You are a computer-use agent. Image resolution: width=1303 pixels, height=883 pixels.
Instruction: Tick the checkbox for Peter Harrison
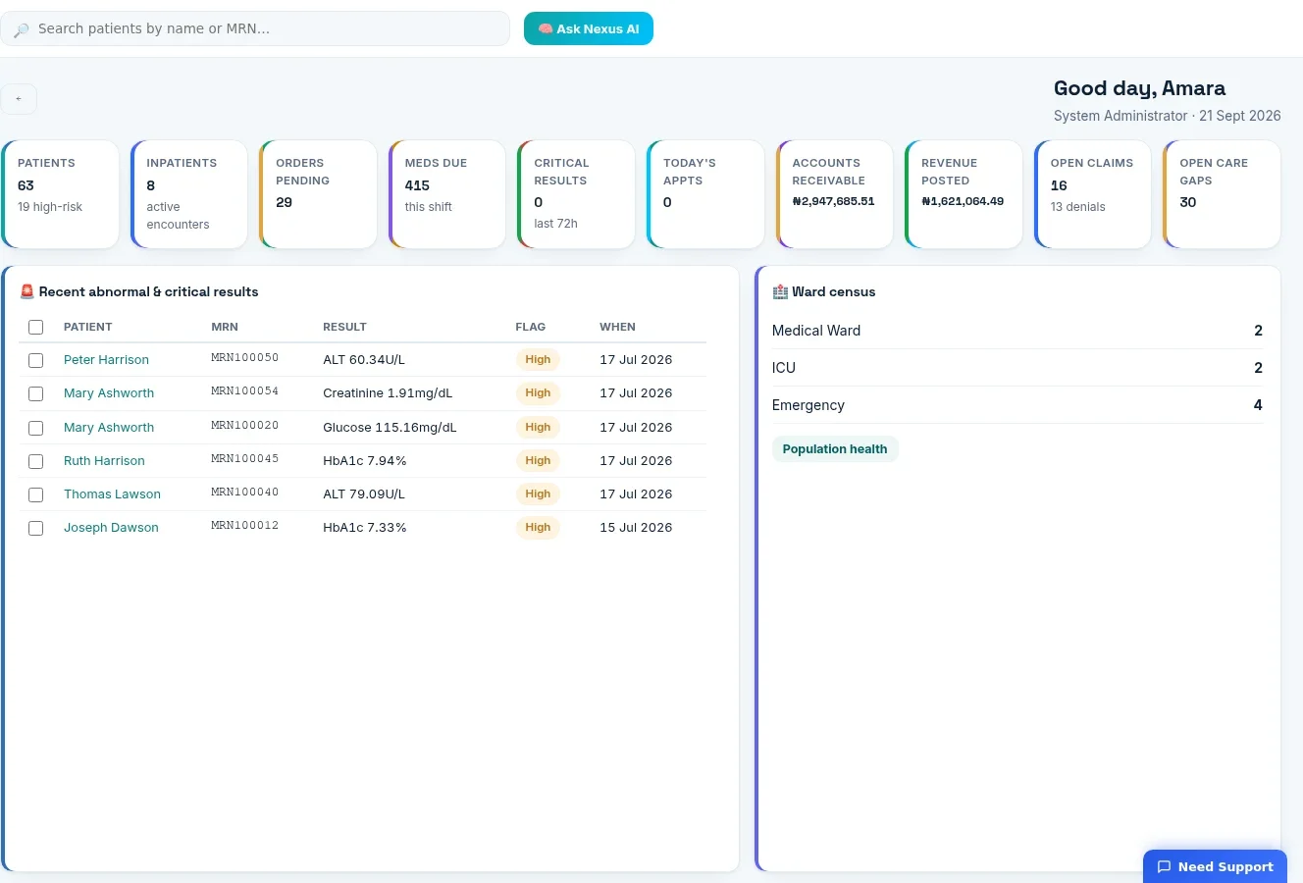(36, 360)
